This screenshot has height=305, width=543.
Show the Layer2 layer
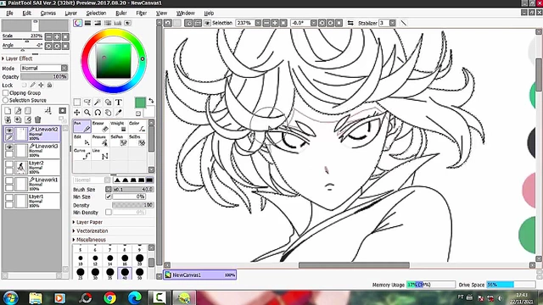pyautogui.click(x=9, y=164)
